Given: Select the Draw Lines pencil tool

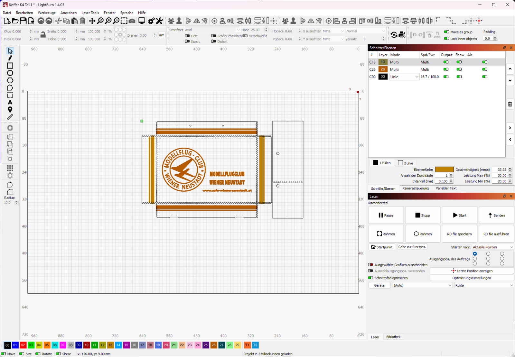Looking at the screenshot, I should point(10,58).
